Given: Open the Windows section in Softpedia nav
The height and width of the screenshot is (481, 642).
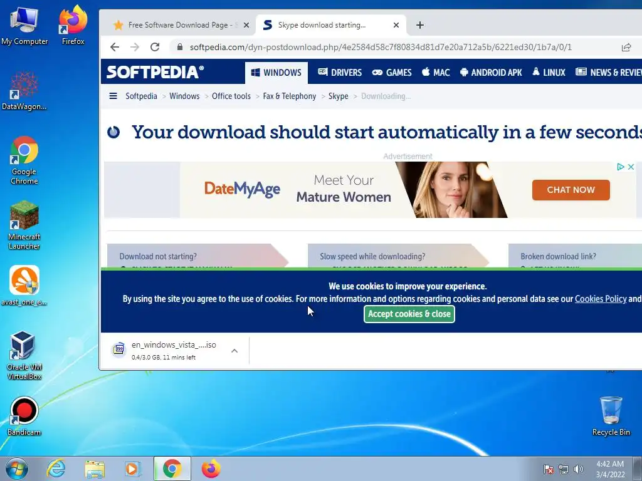Looking at the screenshot, I should pyautogui.click(x=276, y=73).
